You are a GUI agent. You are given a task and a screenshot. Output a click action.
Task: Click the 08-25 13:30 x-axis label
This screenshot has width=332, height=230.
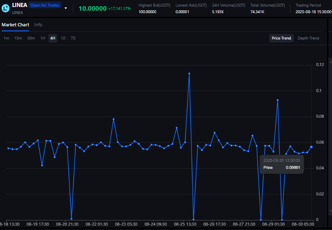[185, 224]
